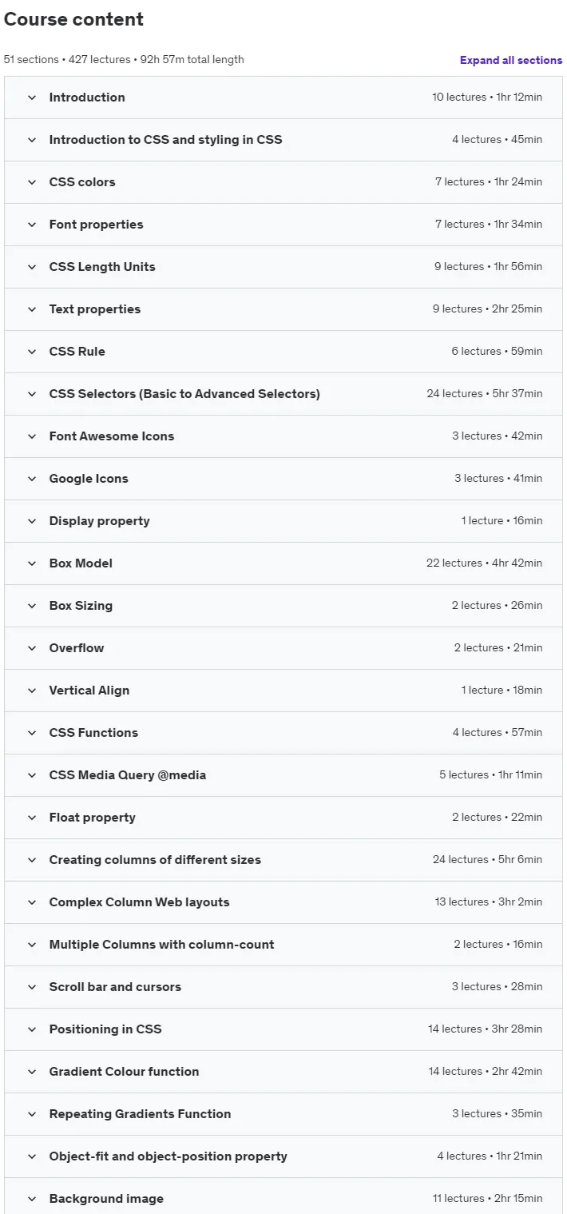Click Expand all sections link

(x=511, y=60)
